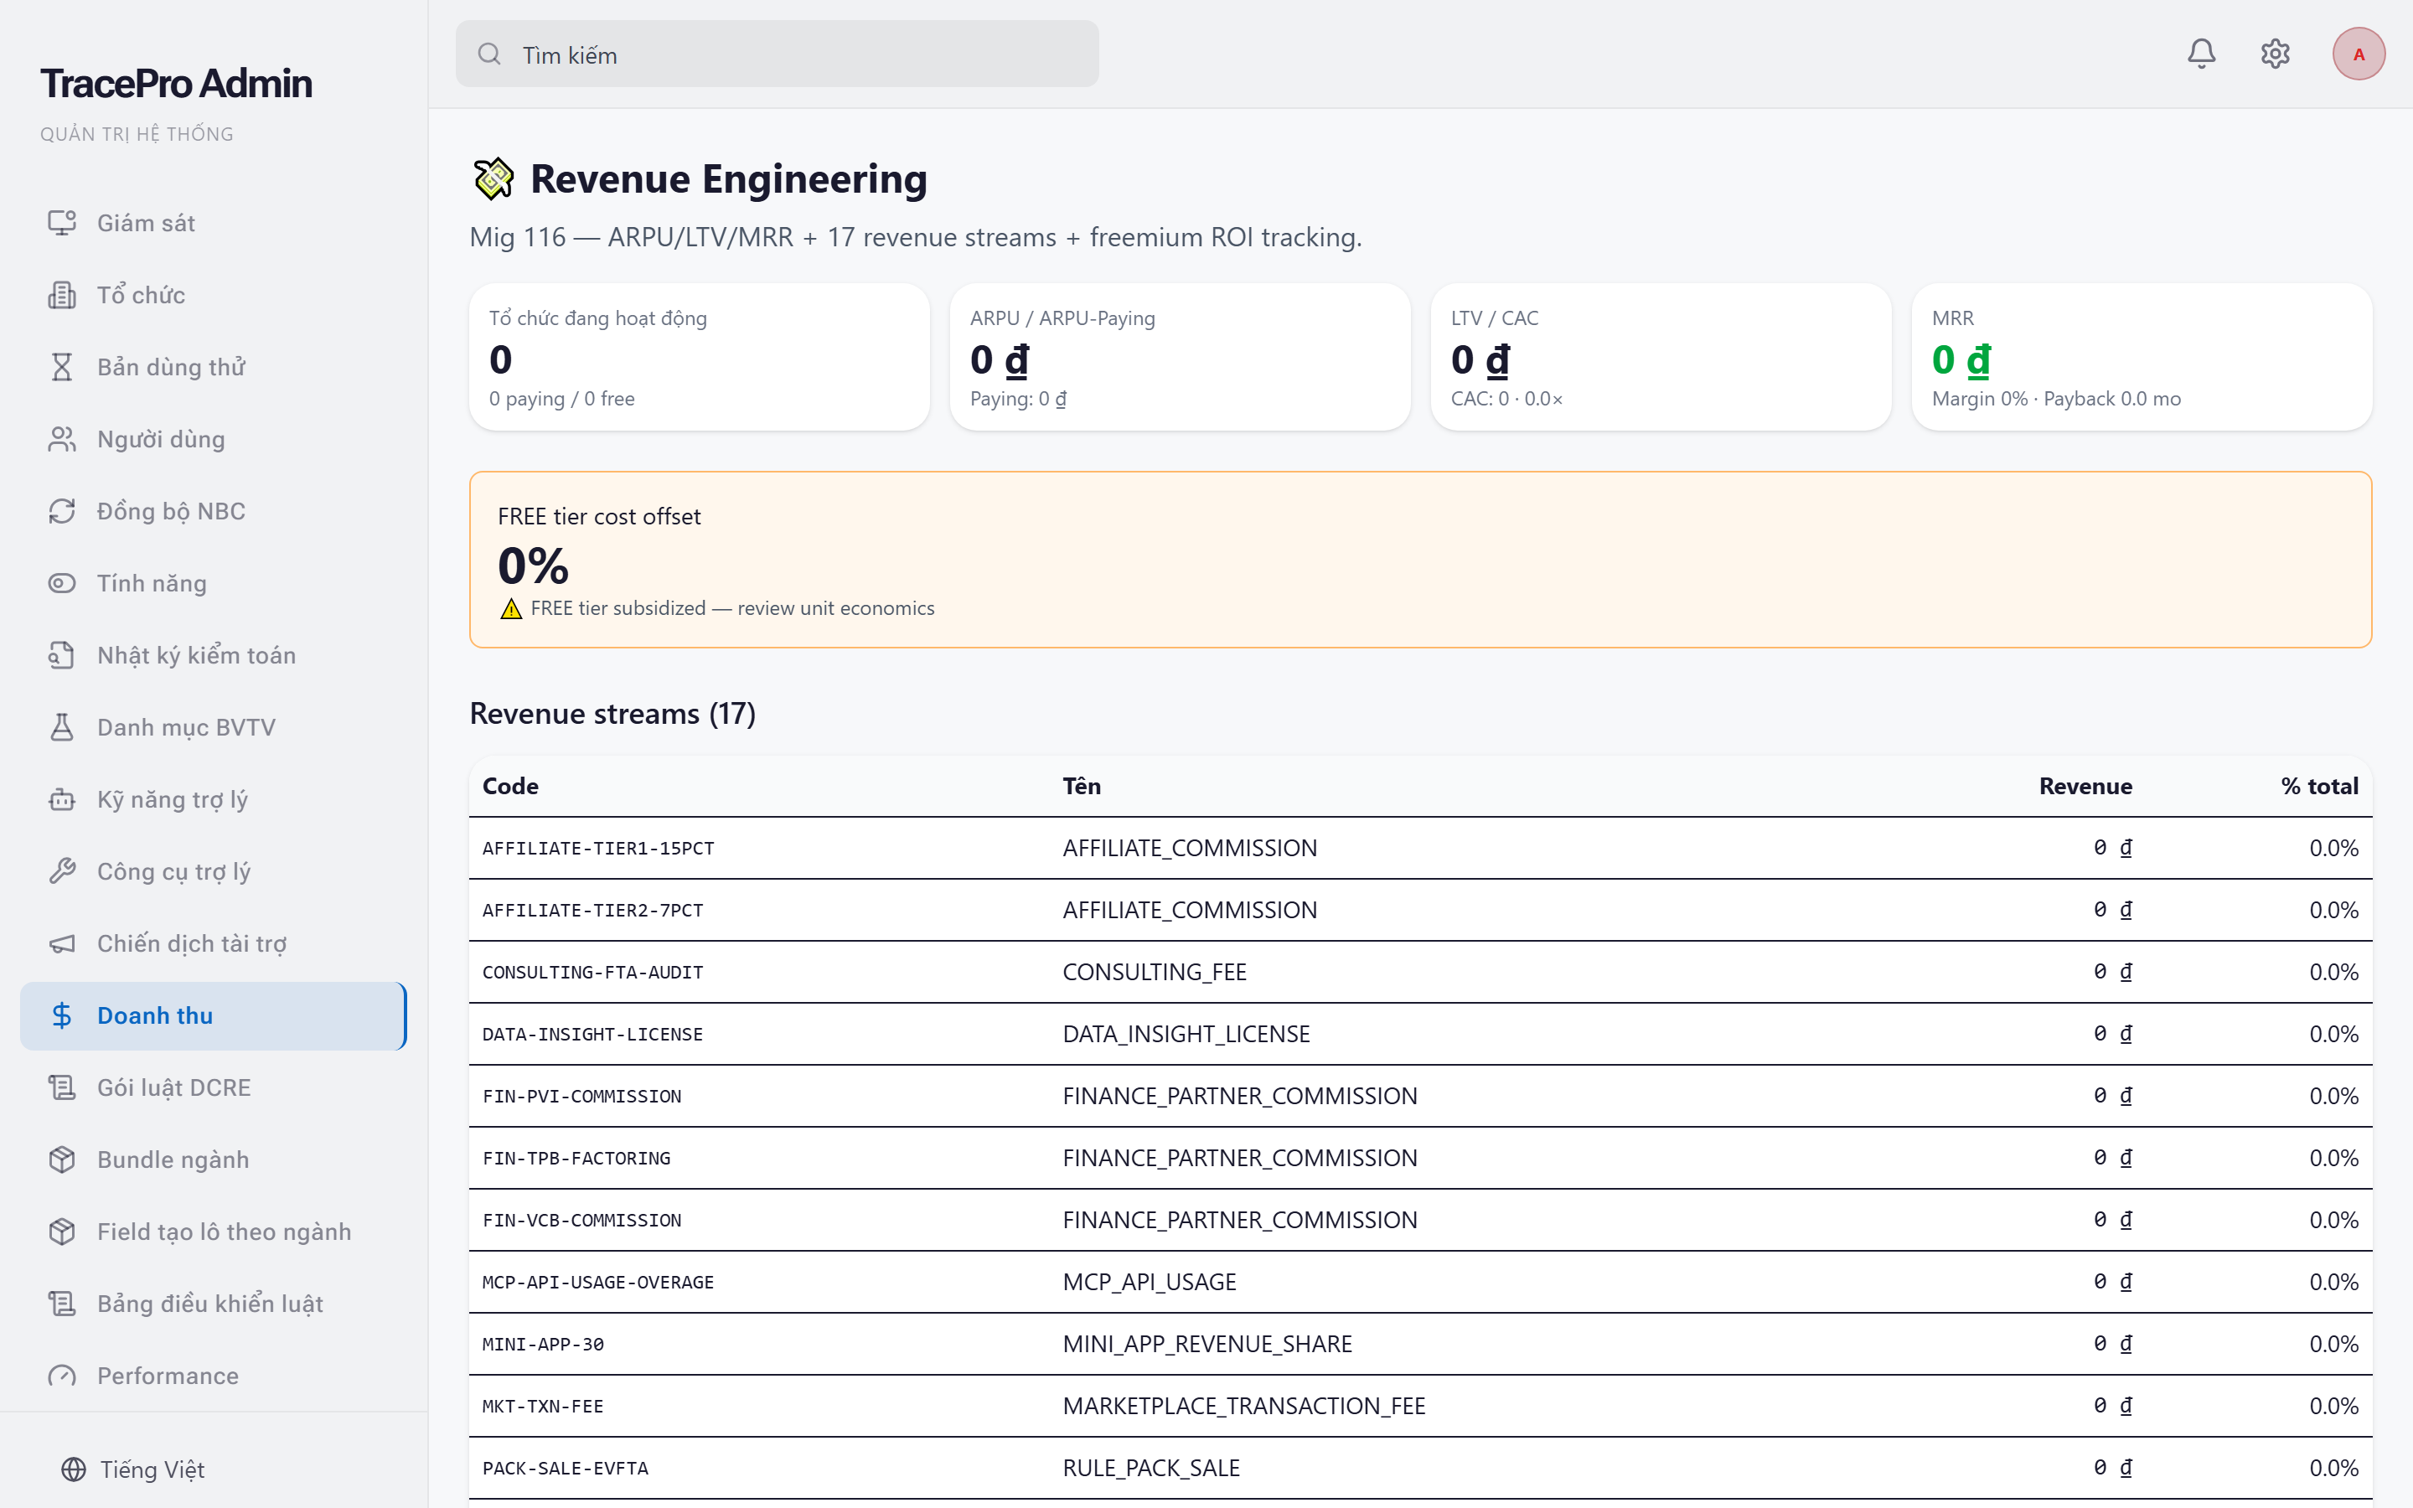Image resolution: width=2413 pixels, height=1508 pixels.
Task: Click the Người dùng users icon
Action: 62,439
